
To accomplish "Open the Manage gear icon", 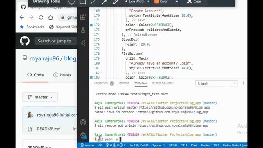I will pyautogui.click(x=83, y=135).
